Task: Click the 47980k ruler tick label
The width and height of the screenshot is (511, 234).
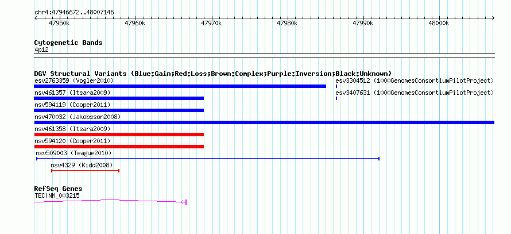Action: (287, 23)
